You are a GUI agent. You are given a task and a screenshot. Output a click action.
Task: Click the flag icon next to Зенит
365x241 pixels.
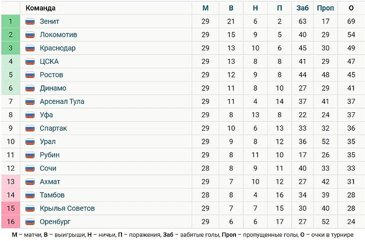pos(30,21)
